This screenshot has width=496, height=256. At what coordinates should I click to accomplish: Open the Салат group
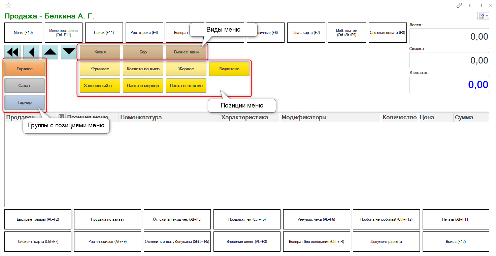coord(25,86)
